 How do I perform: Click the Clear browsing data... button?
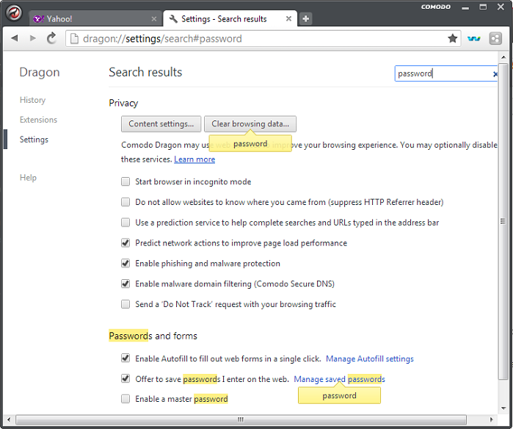point(250,124)
